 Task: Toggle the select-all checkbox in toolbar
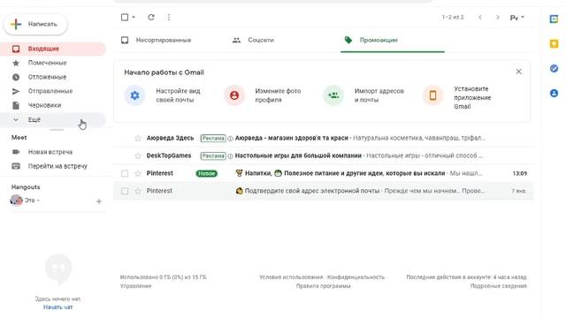pyautogui.click(x=125, y=18)
